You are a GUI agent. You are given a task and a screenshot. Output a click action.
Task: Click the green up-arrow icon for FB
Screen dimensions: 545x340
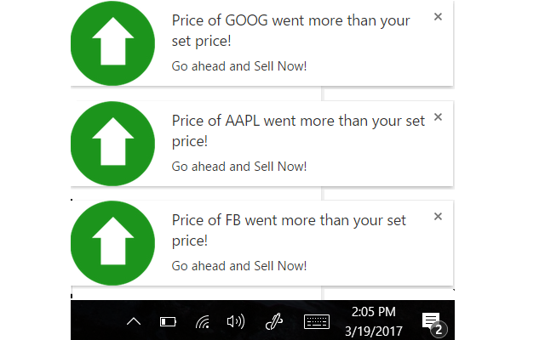(x=112, y=243)
